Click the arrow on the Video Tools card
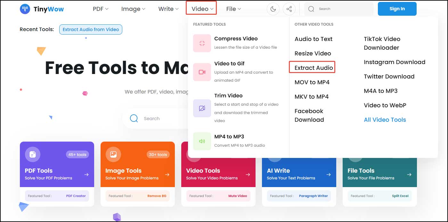Image resolution: width=448 pixels, height=222 pixels. (248, 175)
